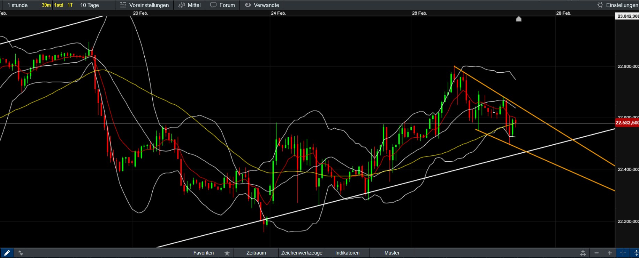Click the '24 Feb.' date axis label
Viewport: 639px width, 258px height.
(x=278, y=13)
